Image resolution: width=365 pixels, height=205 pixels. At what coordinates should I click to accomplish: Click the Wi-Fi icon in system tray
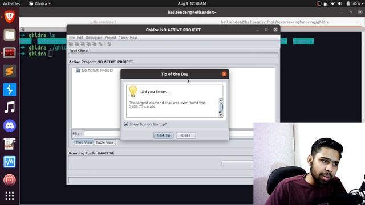(332, 3)
